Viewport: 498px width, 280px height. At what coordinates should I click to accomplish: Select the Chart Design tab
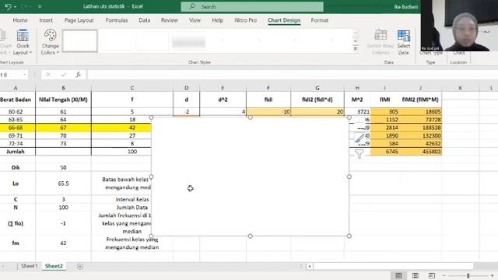pyautogui.click(x=284, y=20)
